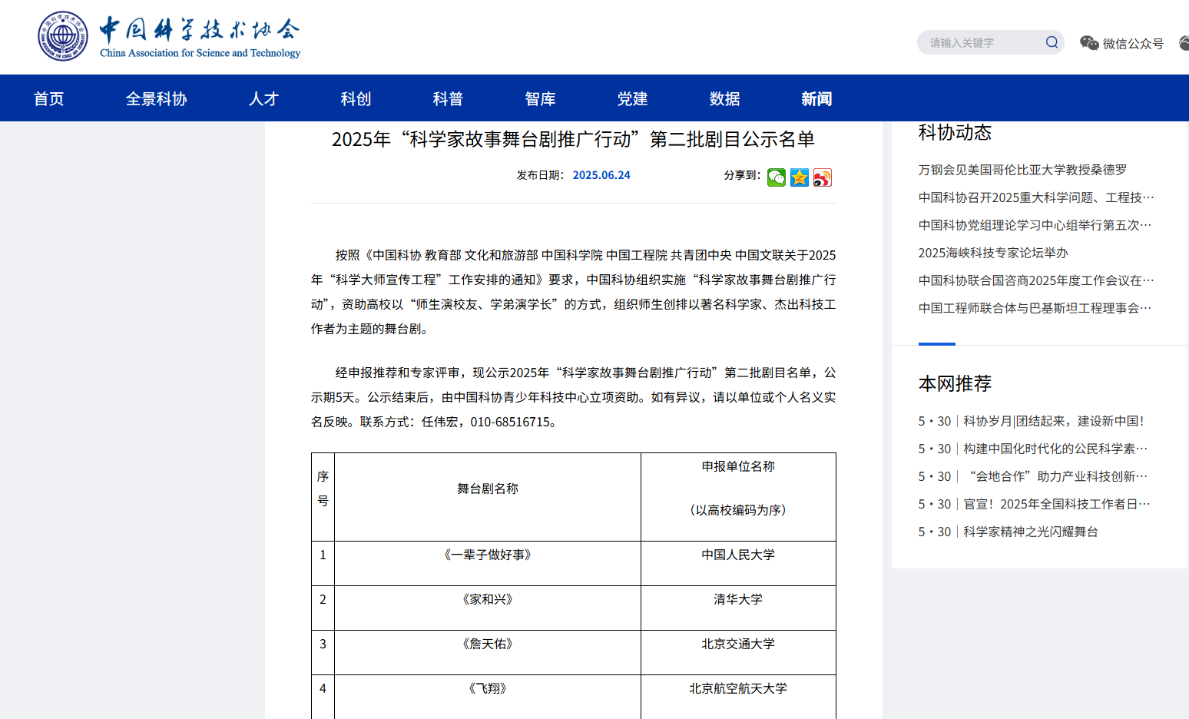1189x719 pixels.
Task: Select the 数据 navigation item
Action: point(724,99)
